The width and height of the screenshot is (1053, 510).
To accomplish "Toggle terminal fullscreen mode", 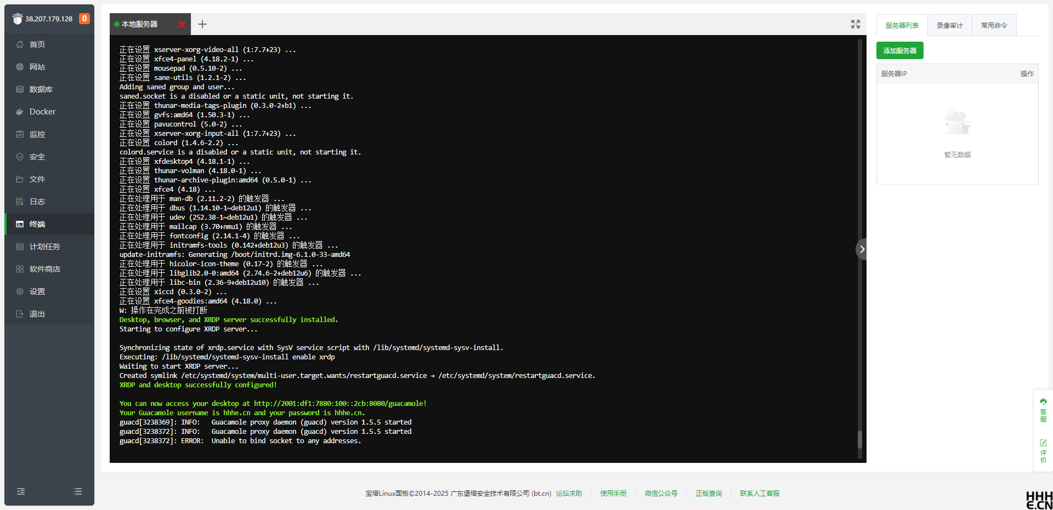I will (x=856, y=24).
